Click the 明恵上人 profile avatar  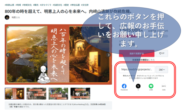click(x=7, y=17)
